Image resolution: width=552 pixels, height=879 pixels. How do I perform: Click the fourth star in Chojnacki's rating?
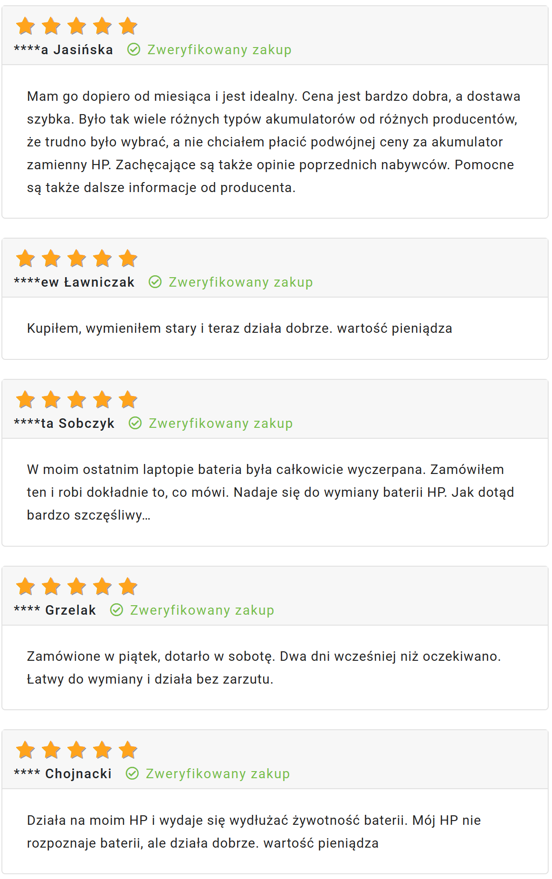pyautogui.click(x=103, y=750)
